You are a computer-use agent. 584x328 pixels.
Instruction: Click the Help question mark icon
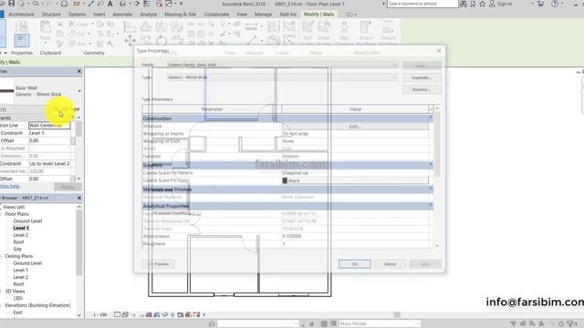[555, 4]
